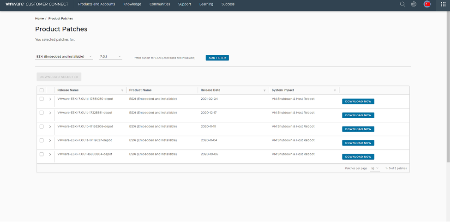The height and width of the screenshot is (222, 451).
Task: Open the apps grid launcher icon
Action: pos(443,4)
